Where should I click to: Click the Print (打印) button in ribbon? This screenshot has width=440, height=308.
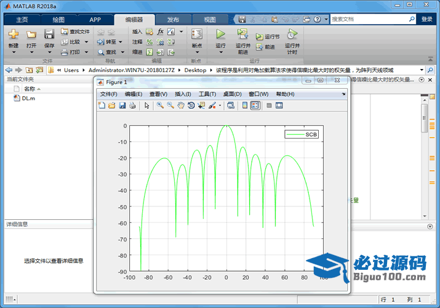[x=71, y=52]
